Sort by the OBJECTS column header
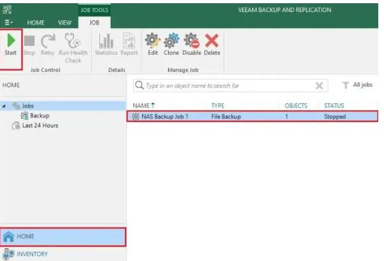 [296, 106]
